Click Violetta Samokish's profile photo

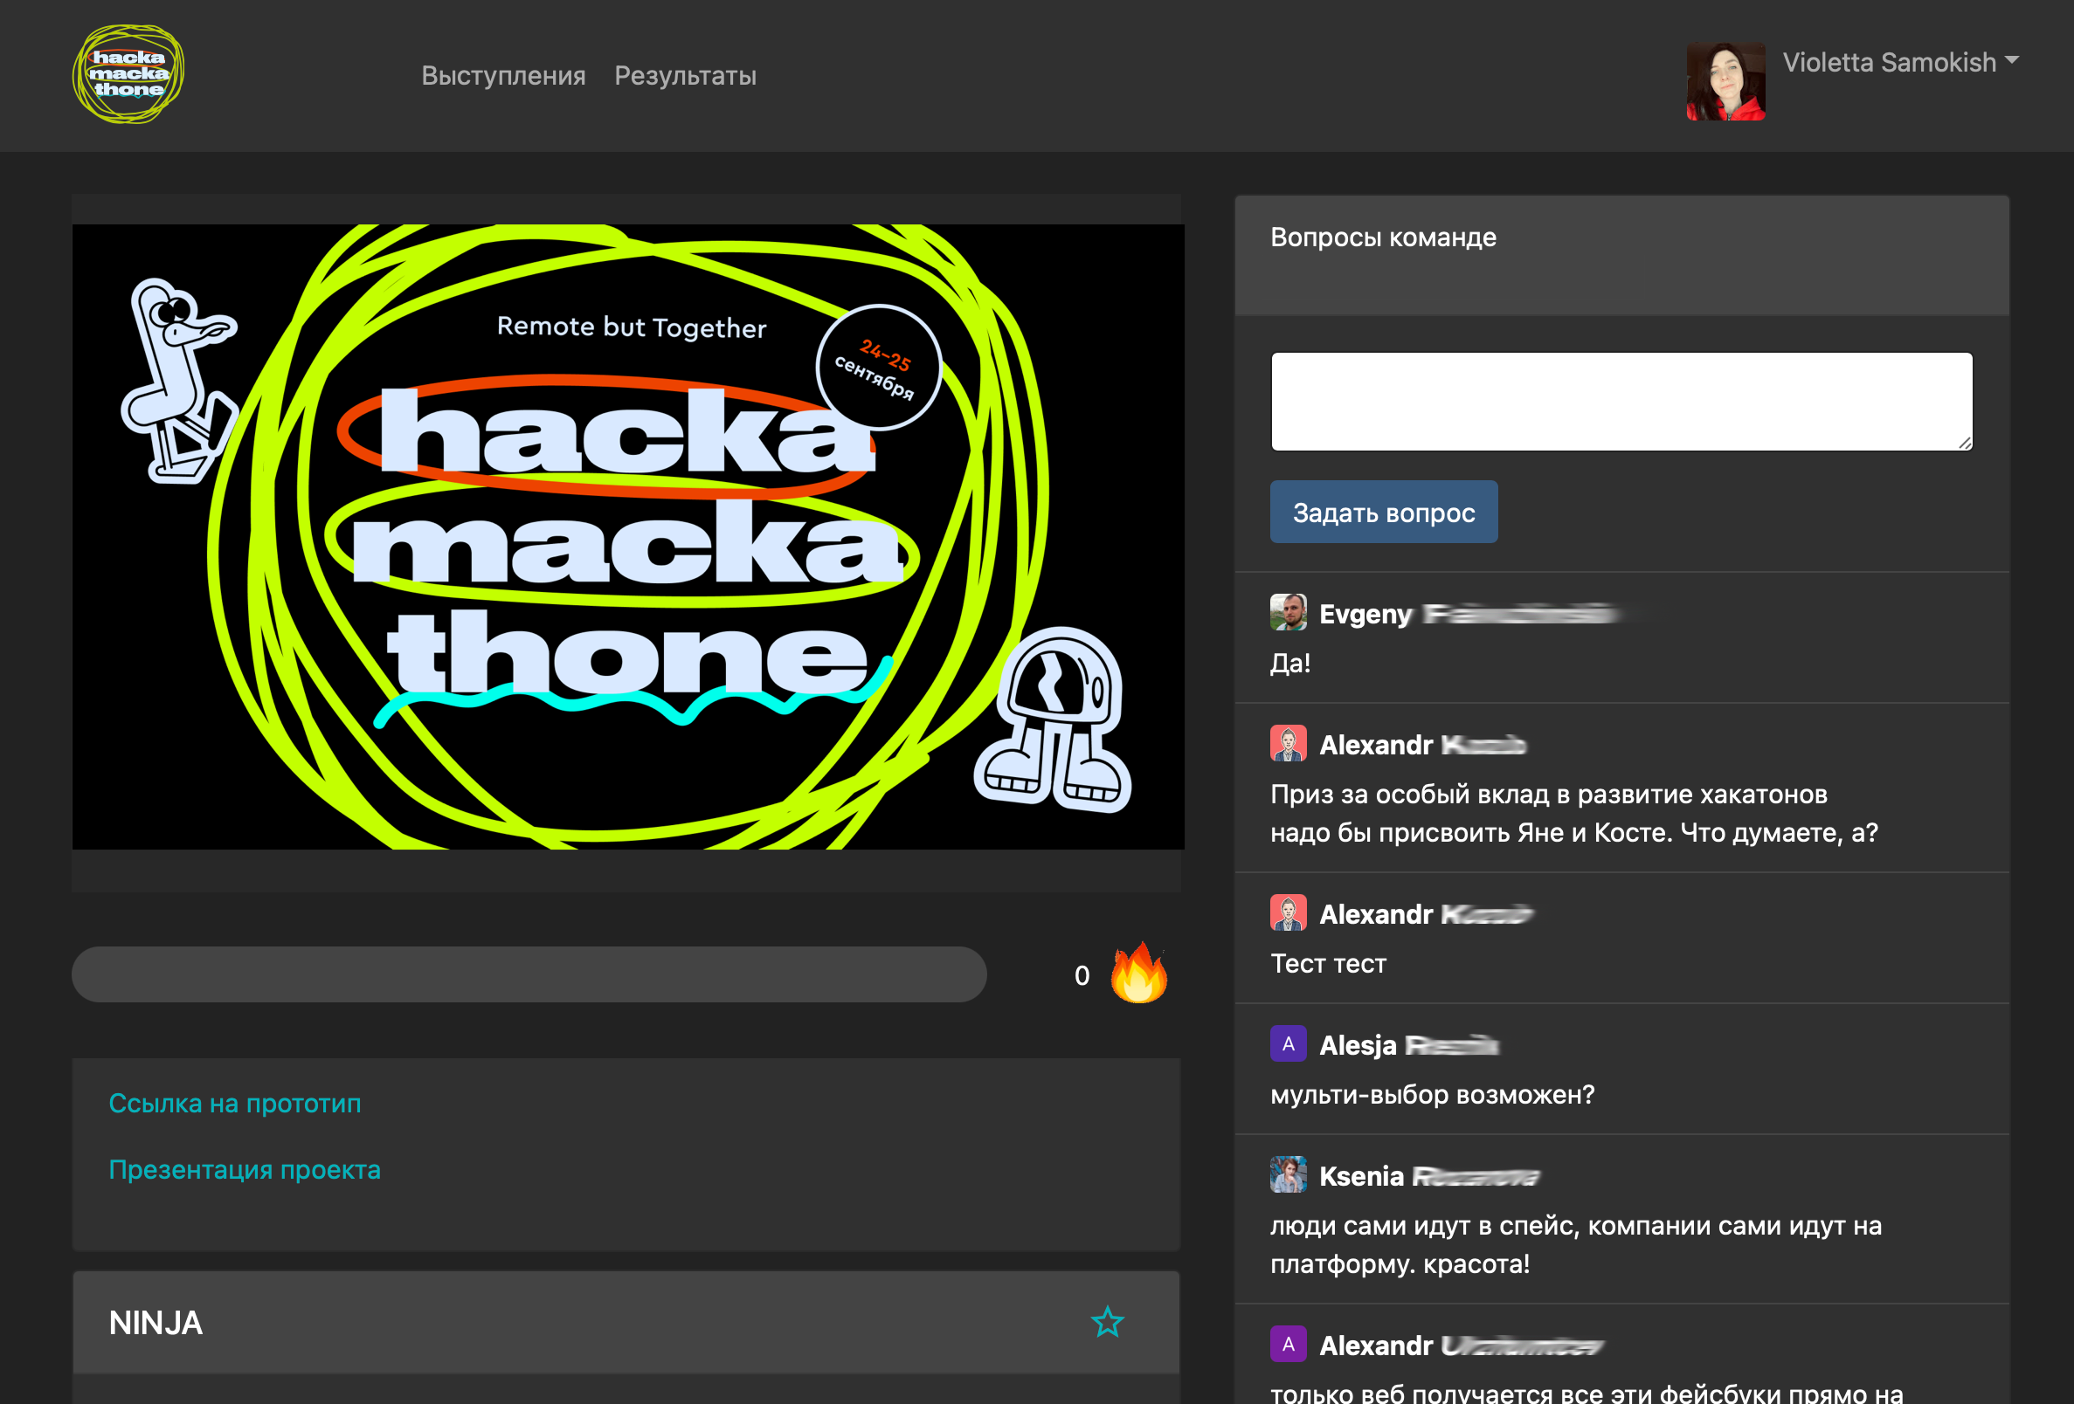click(x=1726, y=79)
